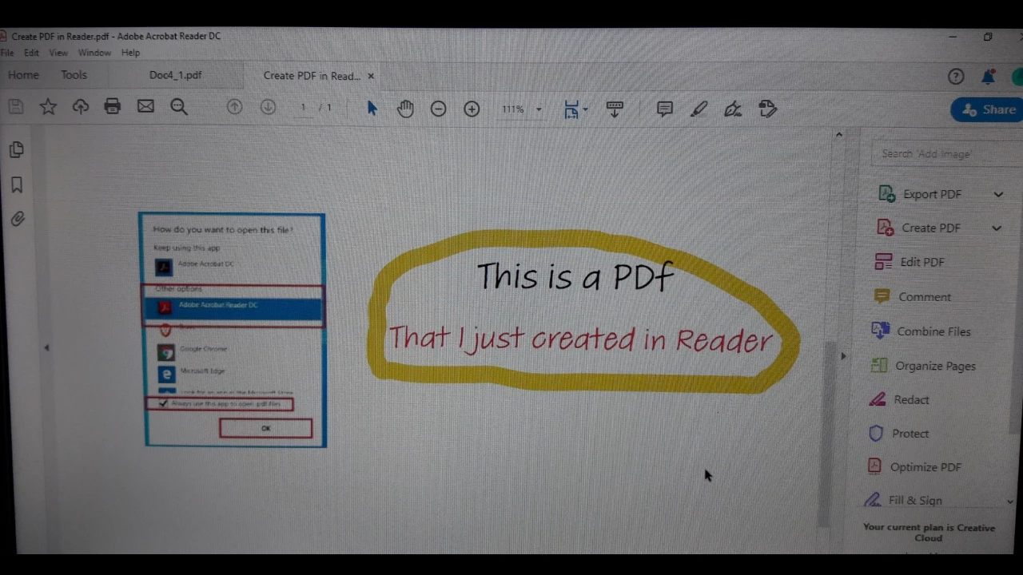Click the red text 'That I just created in Reader'

click(581, 339)
